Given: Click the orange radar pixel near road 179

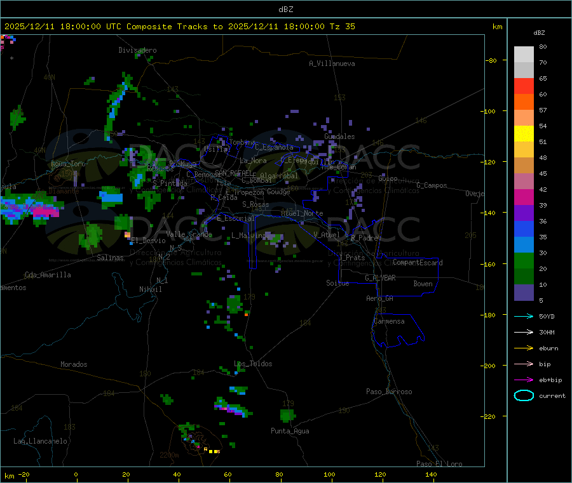Looking at the screenshot, I should click(x=247, y=314).
